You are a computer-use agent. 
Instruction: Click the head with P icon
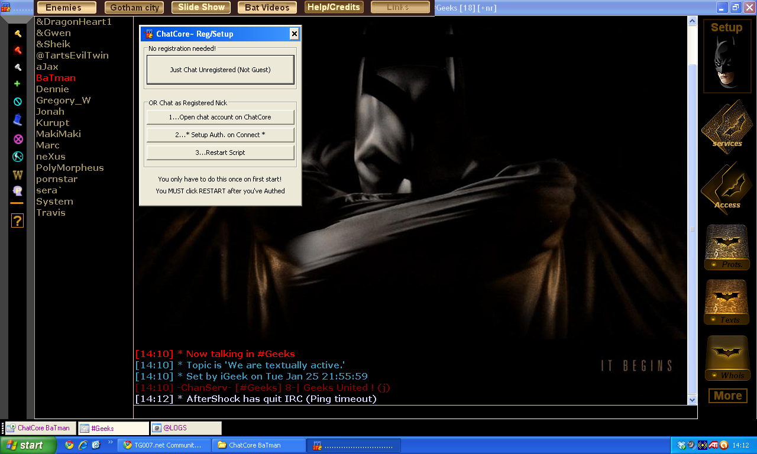click(18, 190)
